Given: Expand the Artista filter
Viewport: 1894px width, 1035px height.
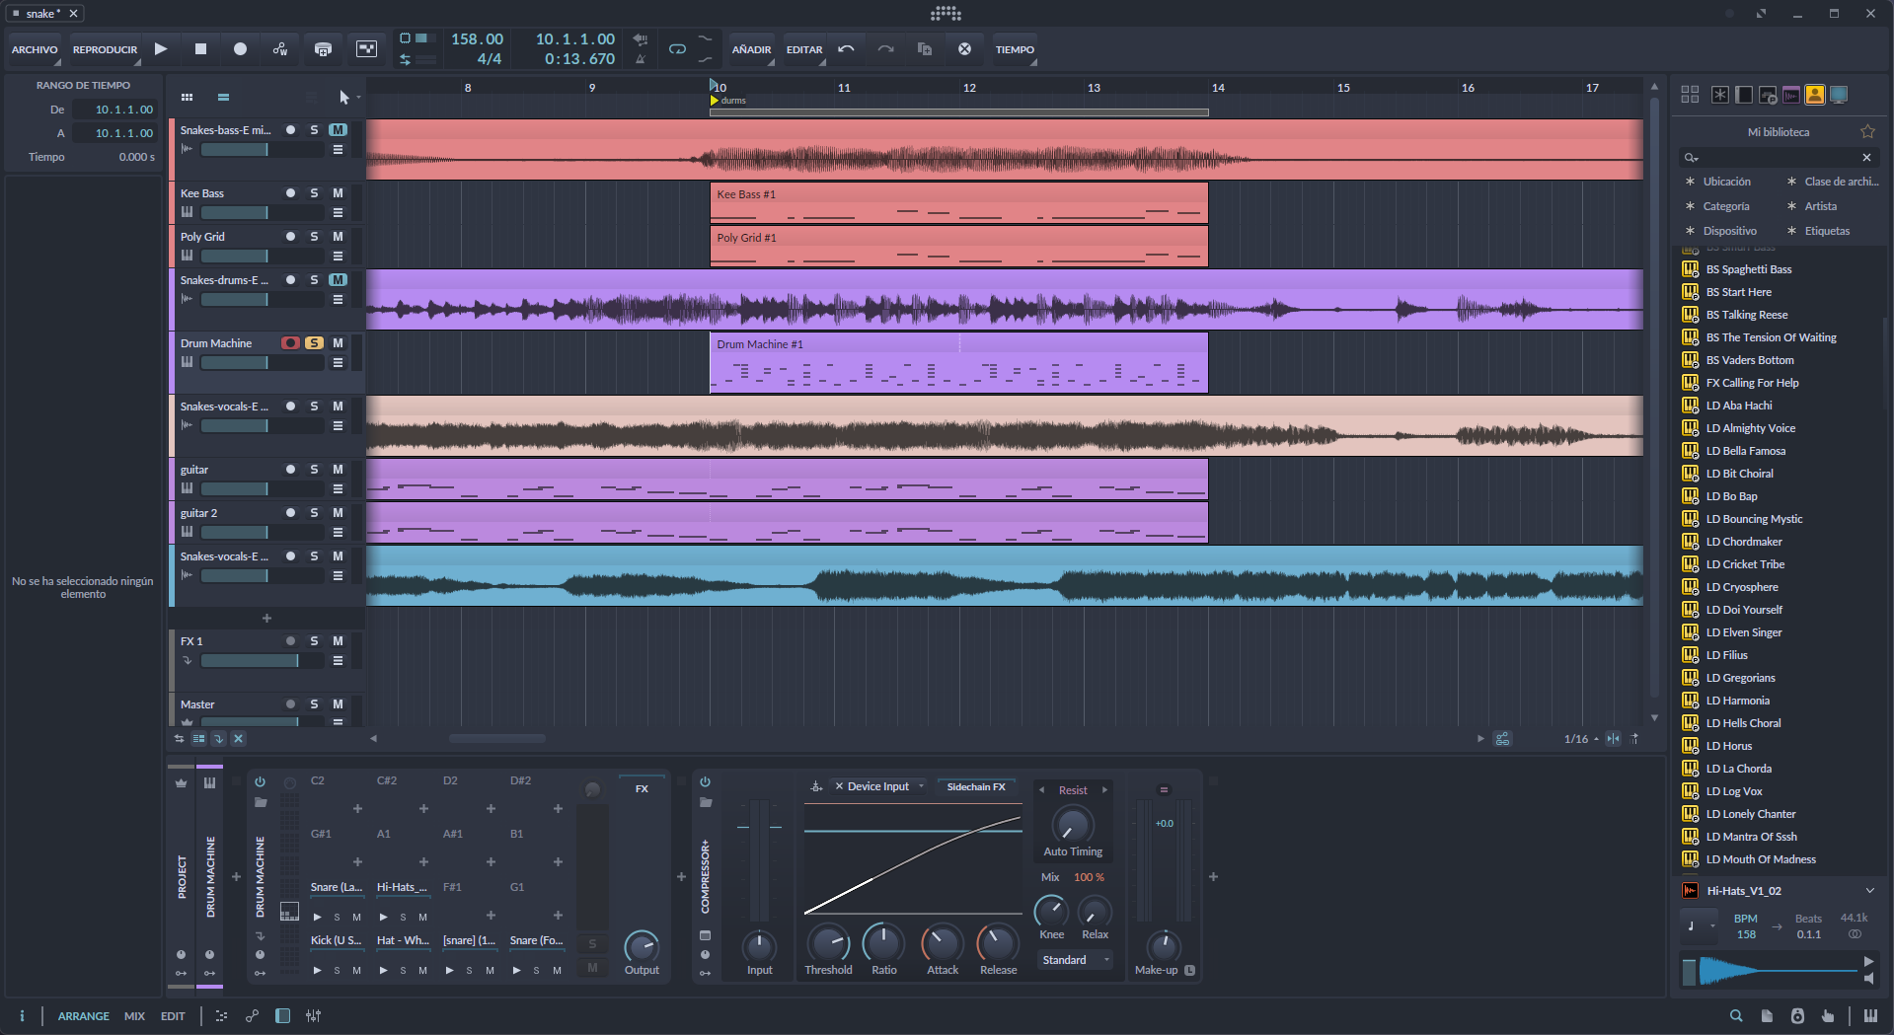Looking at the screenshot, I should pos(1812,206).
